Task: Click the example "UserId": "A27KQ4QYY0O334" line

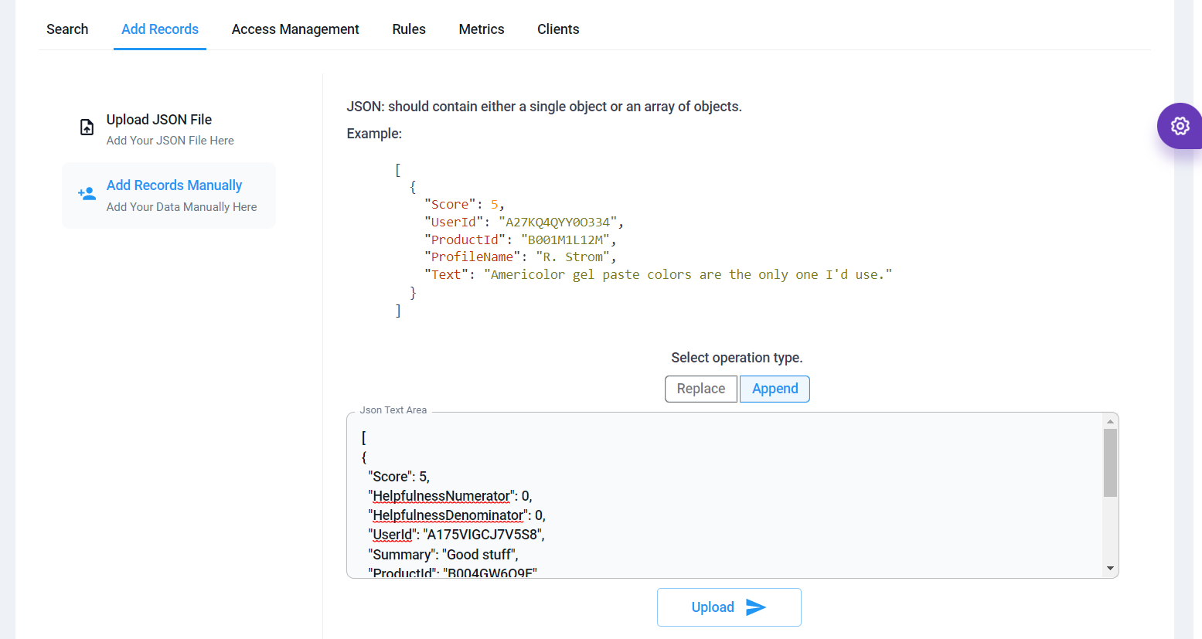Action: [524, 222]
